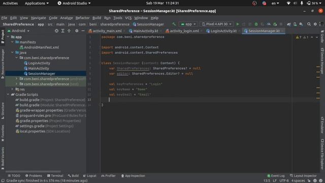The height and width of the screenshot is (183, 325).
Task: Open LoginActivity in project tree
Action: coord(37,63)
